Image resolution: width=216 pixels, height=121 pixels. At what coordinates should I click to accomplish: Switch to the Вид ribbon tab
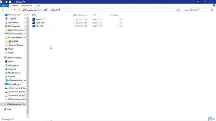[38, 5]
